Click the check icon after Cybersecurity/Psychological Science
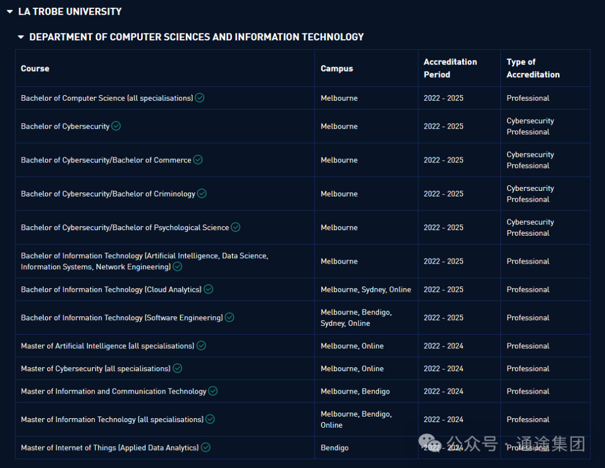This screenshot has height=468, width=605. tap(235, 227)
